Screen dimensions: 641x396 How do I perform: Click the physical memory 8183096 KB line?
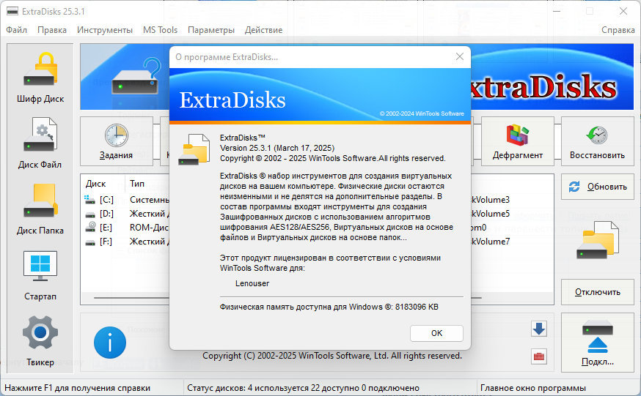[x=329, y=307]
